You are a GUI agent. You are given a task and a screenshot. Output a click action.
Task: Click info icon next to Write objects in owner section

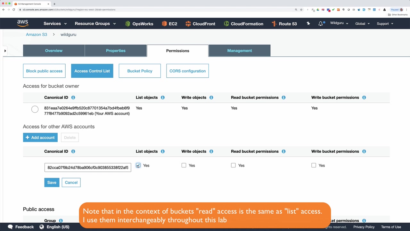[x=211, y=98]
